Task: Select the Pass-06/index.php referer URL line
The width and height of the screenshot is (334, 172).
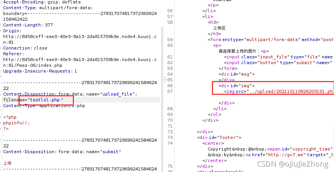Action: (x=33, y=65)
